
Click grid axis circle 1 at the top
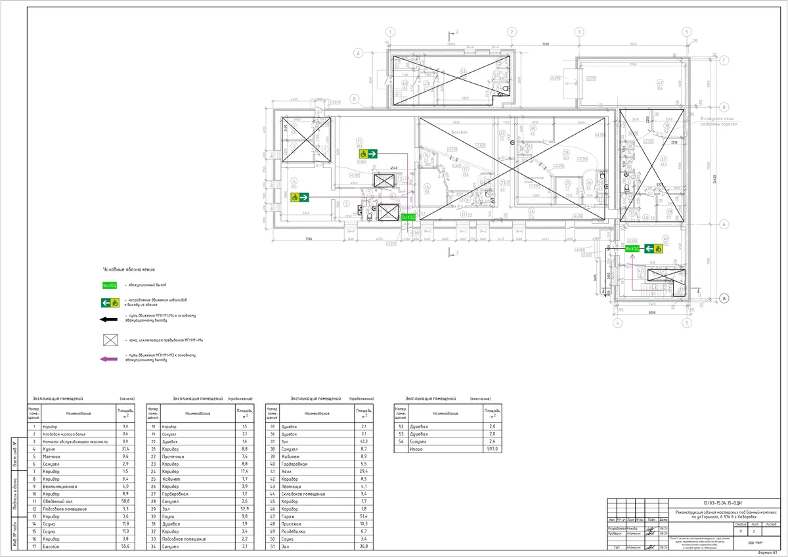[390, 32]
